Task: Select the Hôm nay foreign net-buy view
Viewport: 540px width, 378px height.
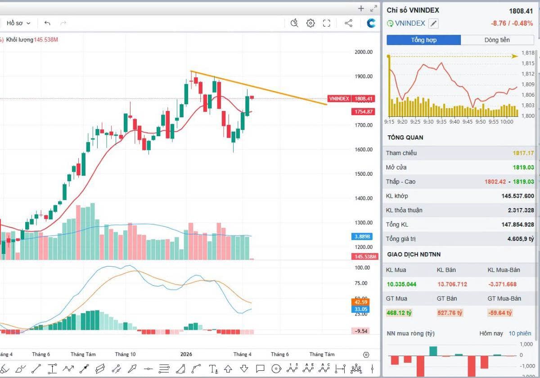Action: (491, 334)
